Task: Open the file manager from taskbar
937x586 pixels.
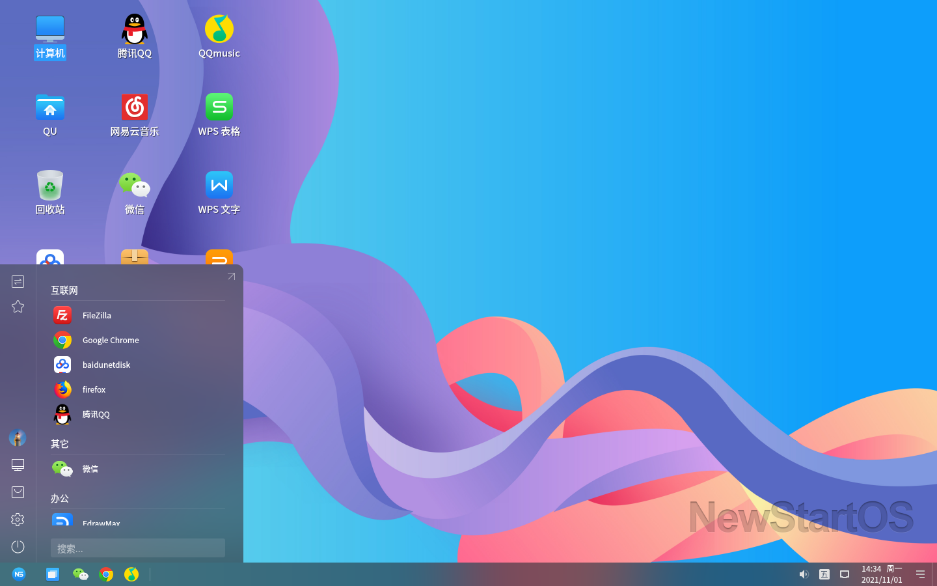Action: tap(53, 574)
